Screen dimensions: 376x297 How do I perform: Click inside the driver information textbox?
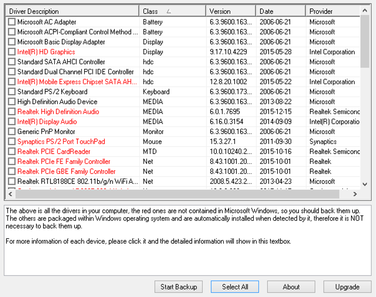(188, 240)
